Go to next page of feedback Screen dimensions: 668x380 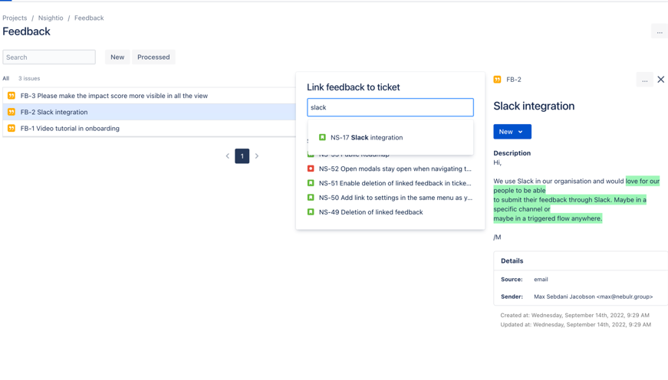tap(257, 156)
